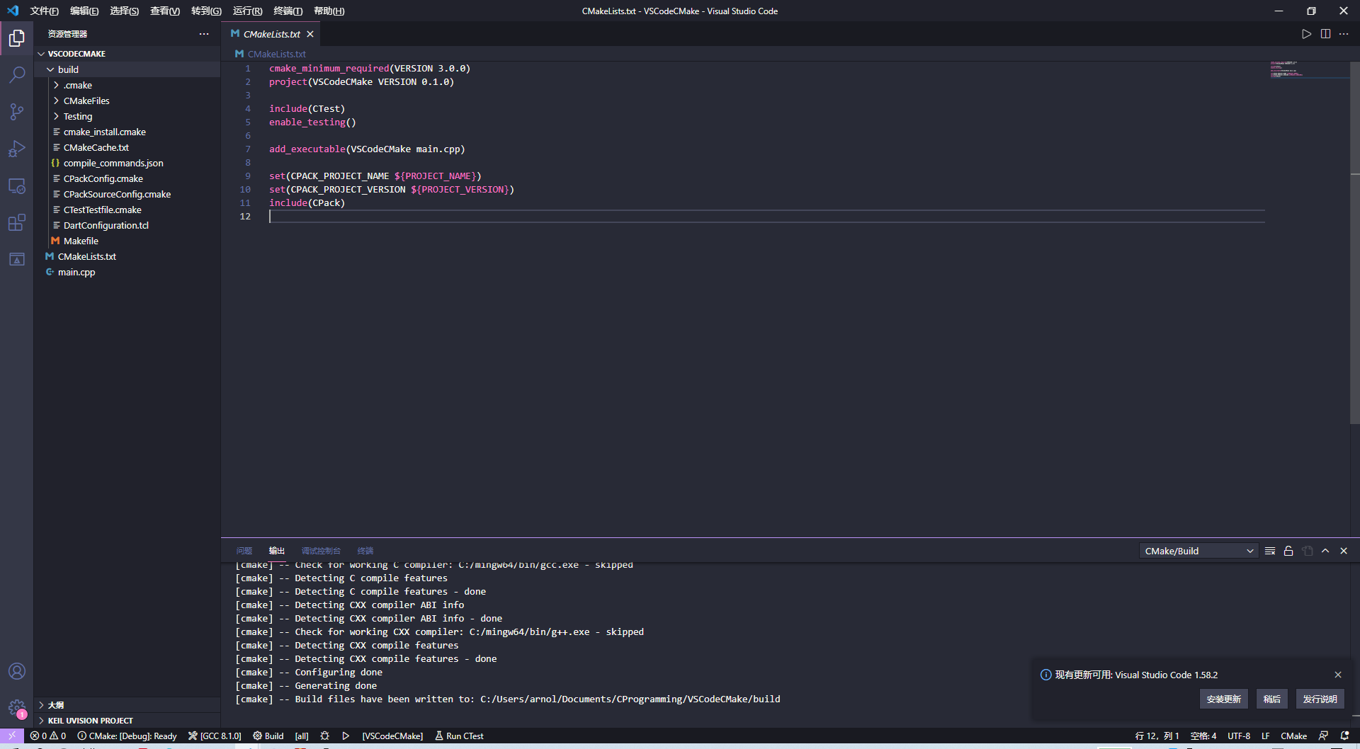Open the Search view in activity bar
1360x749 pixels.
(x=17, y=74)
